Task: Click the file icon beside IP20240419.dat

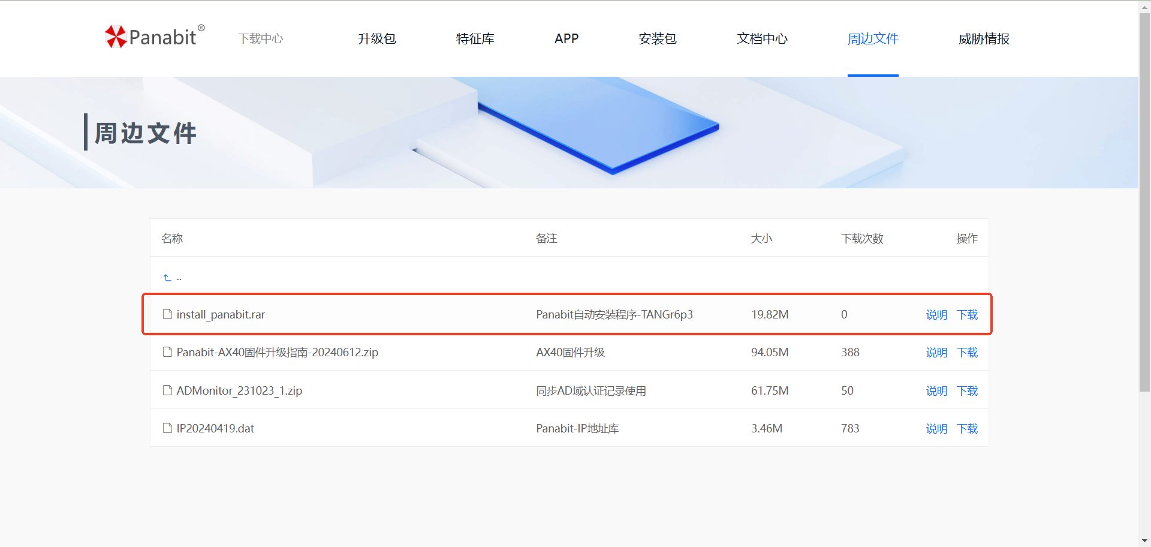Action: [167, 428]
